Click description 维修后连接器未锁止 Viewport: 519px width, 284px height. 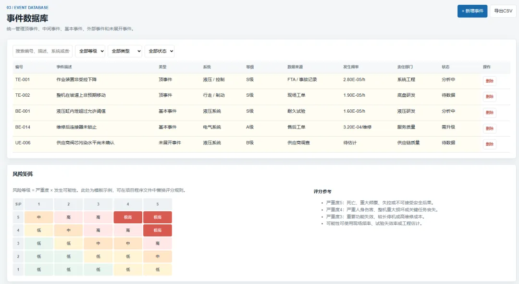point(76,127)
